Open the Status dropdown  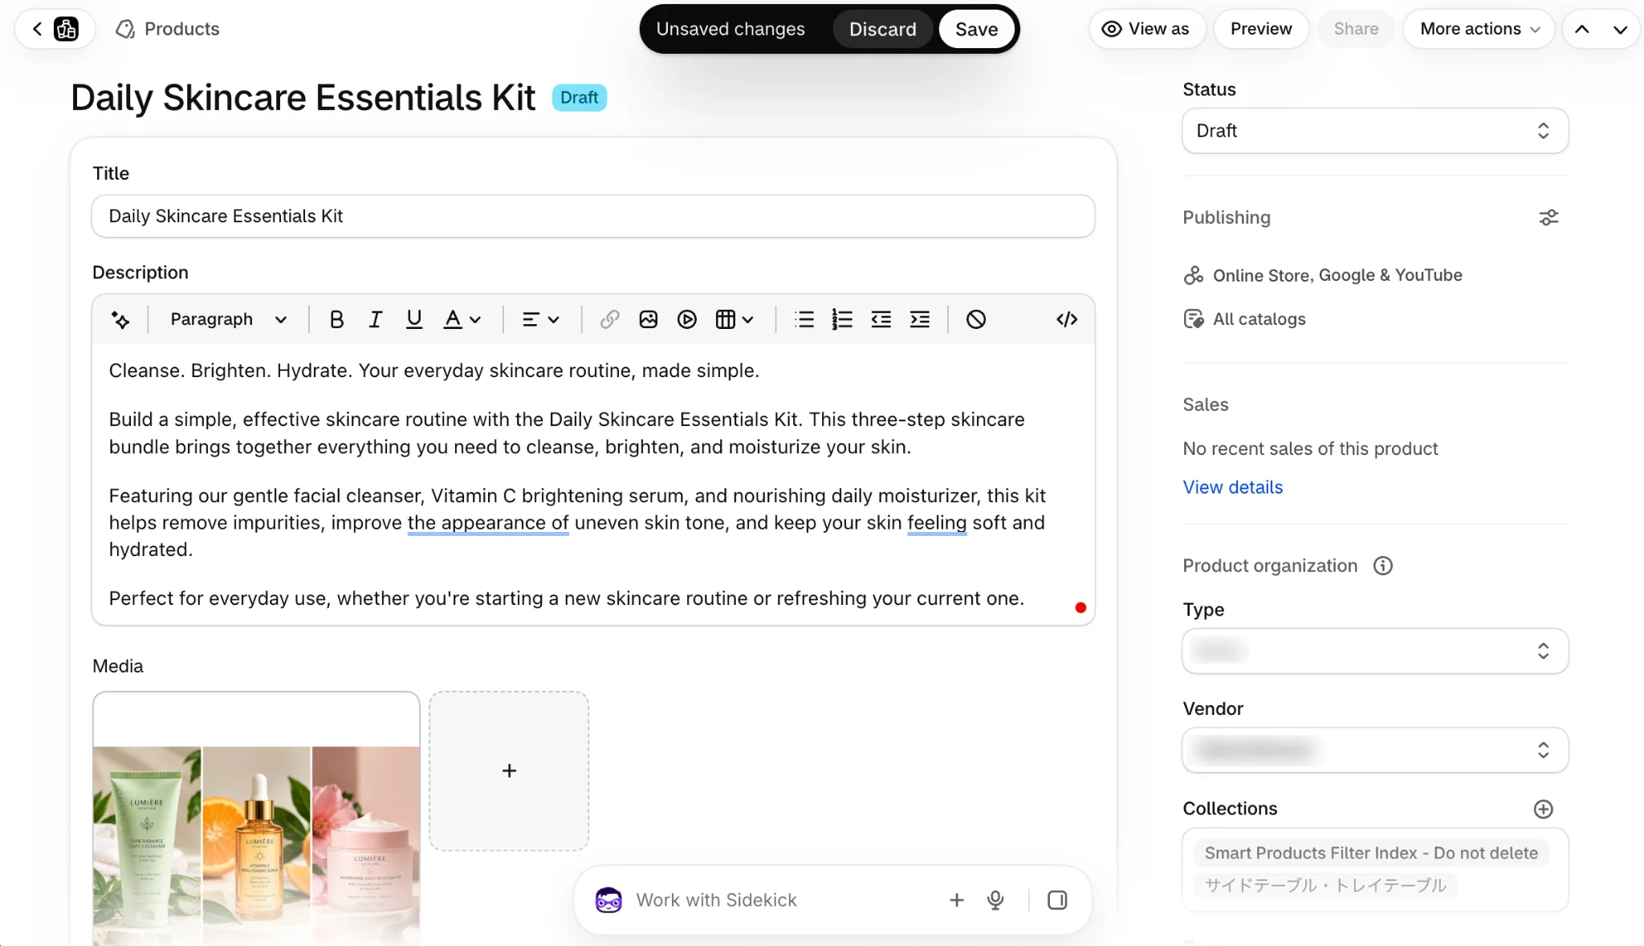(1374, 131)
